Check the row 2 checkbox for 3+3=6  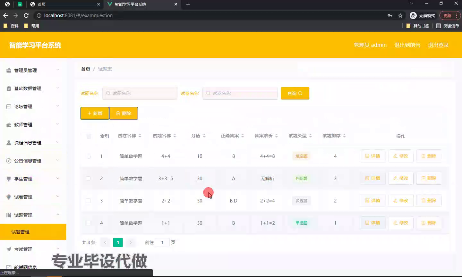click(x=88, y=178)
